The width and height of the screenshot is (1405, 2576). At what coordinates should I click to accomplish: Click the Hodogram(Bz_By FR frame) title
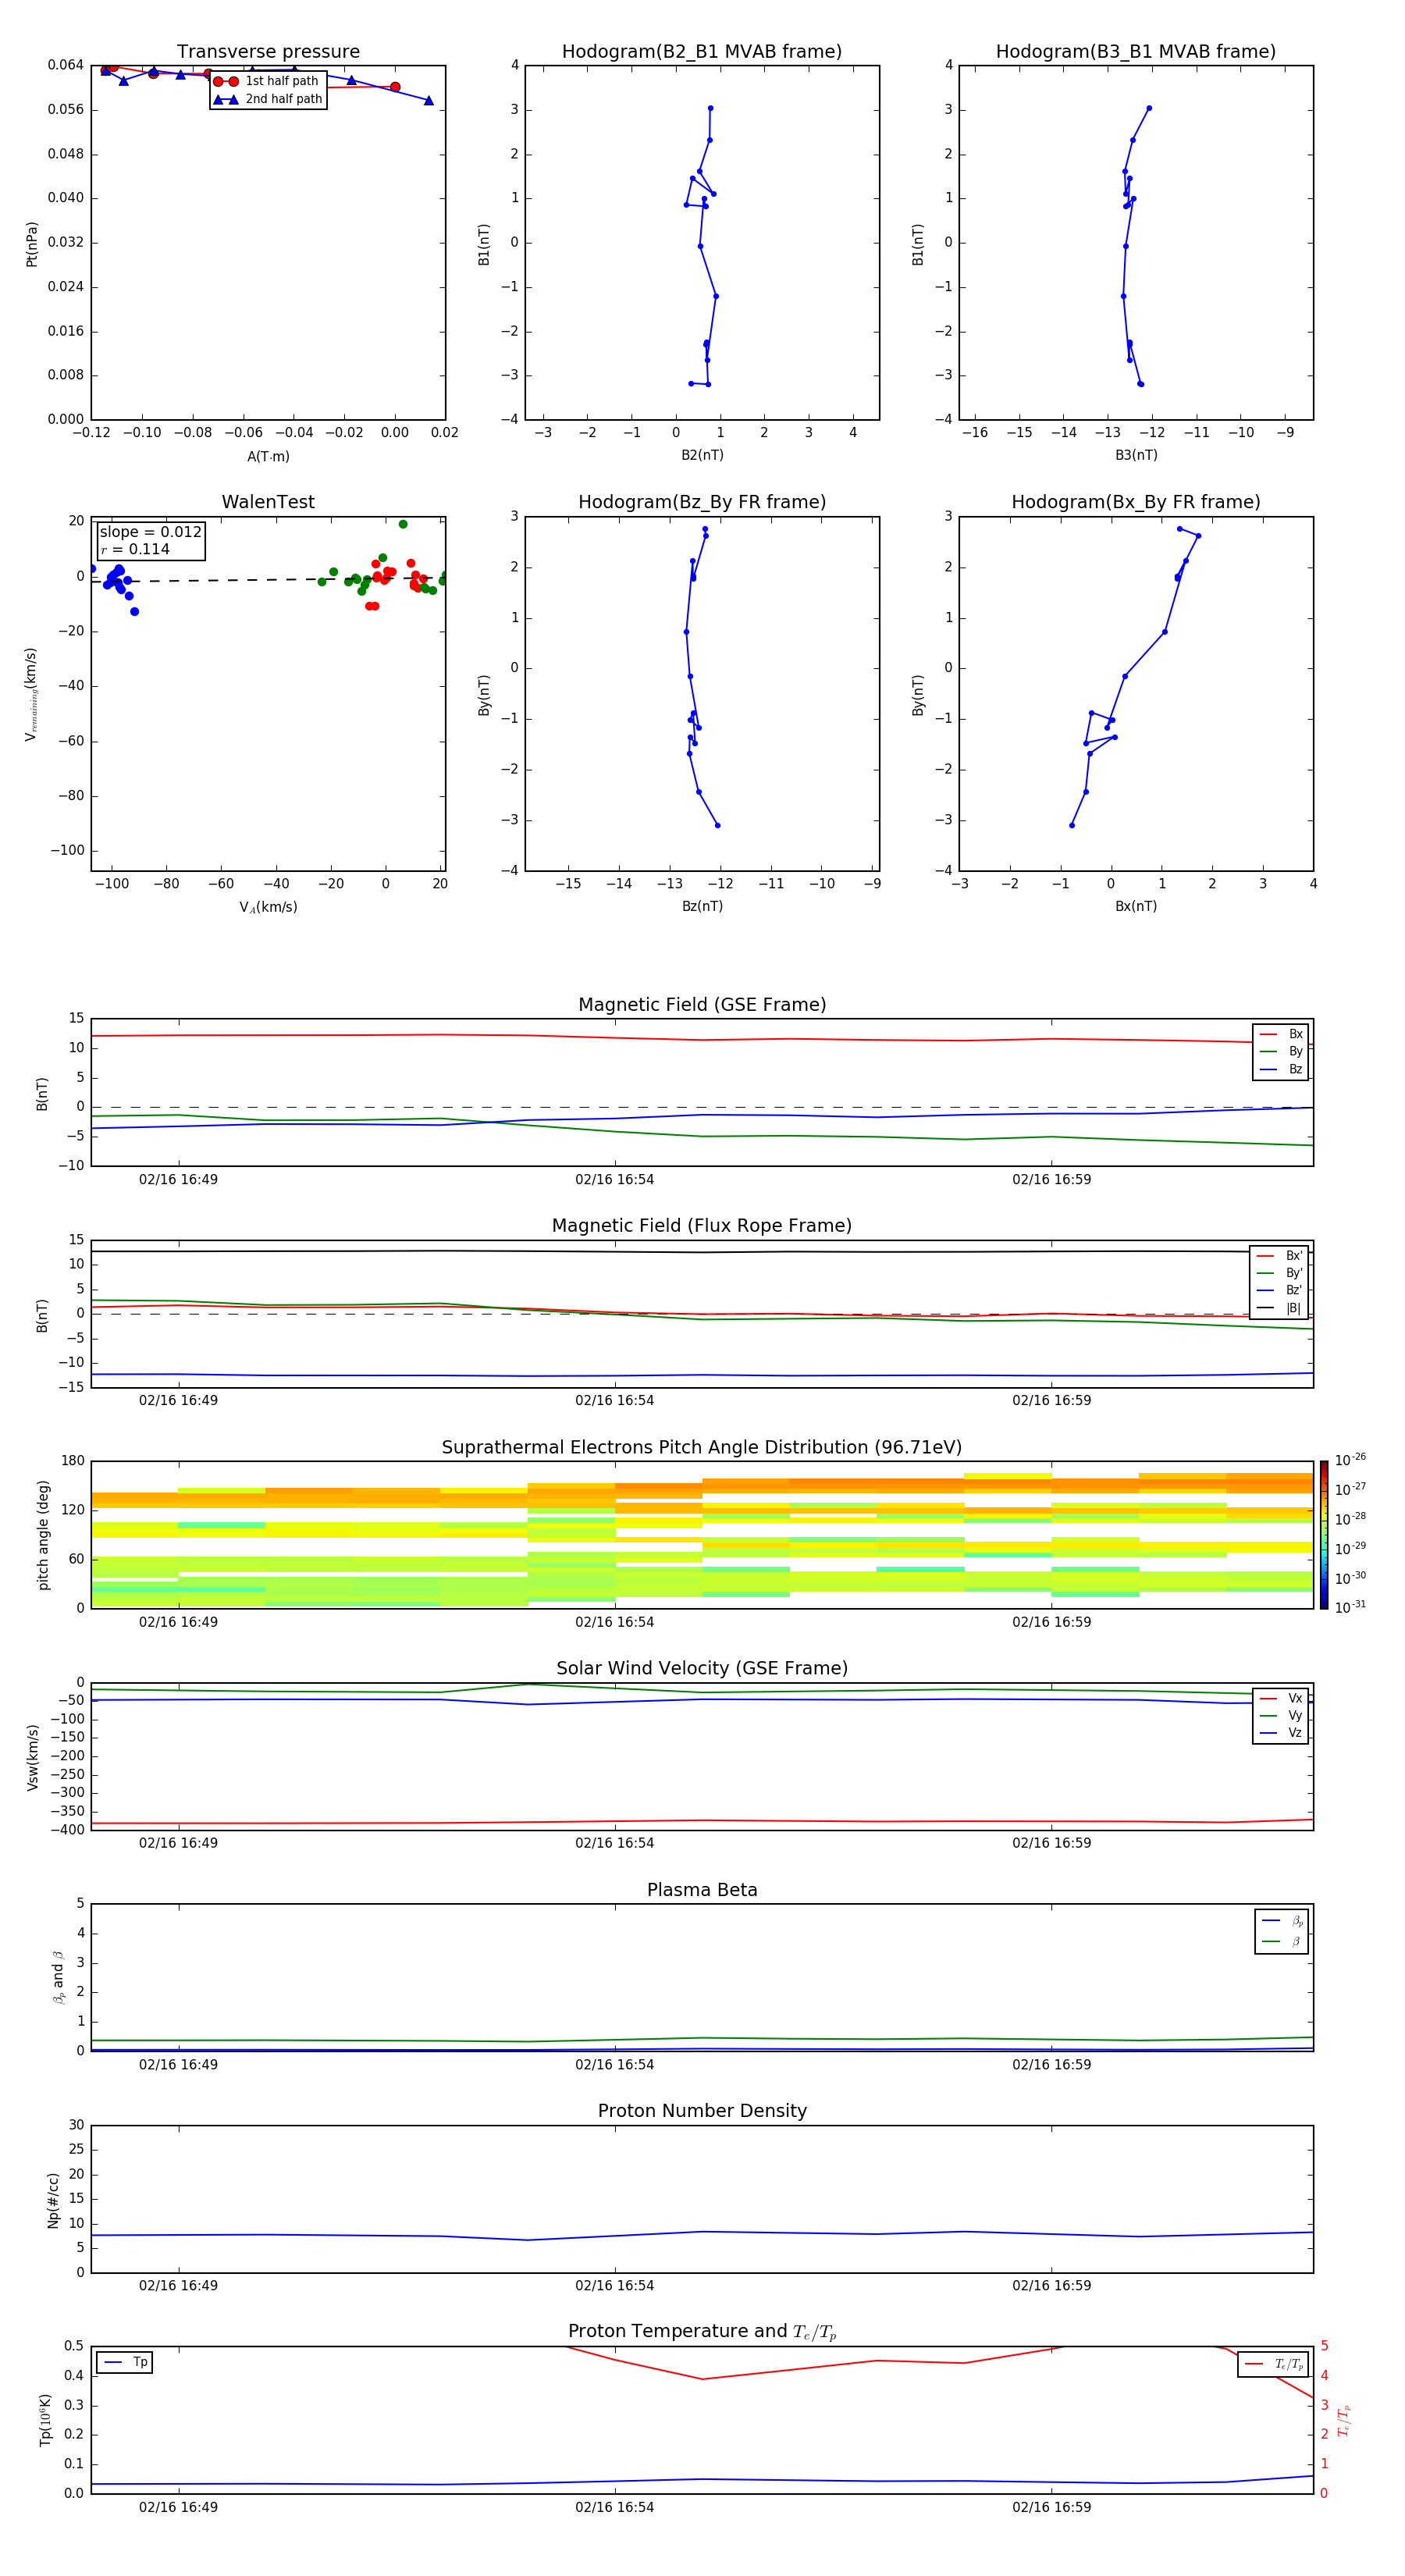coord(702,502)
